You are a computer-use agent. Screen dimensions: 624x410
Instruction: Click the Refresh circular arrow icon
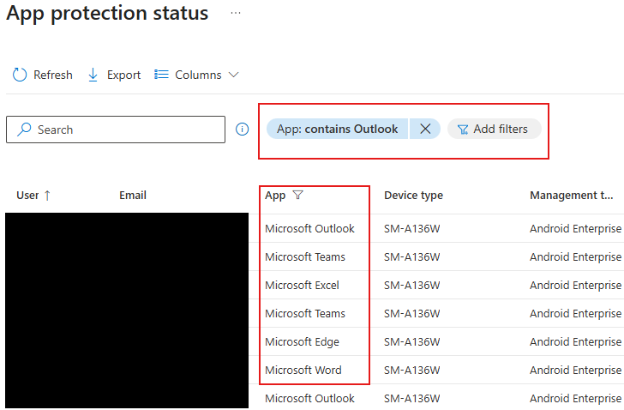coord(20,75)
